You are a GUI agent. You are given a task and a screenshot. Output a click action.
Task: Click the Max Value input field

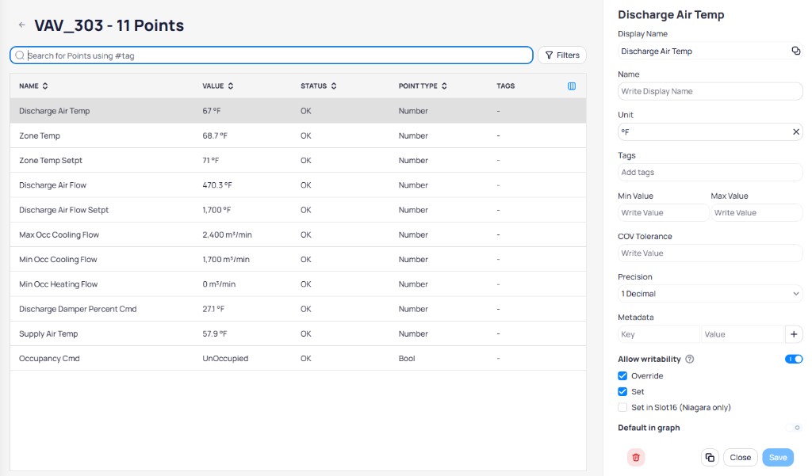click(756, 212)
